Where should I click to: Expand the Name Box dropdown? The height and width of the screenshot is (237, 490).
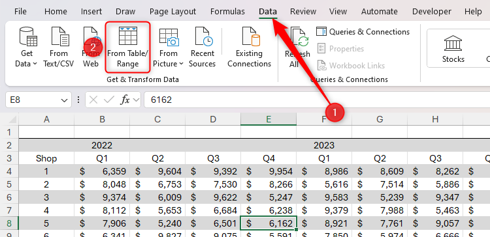click(x=64, y=100)
